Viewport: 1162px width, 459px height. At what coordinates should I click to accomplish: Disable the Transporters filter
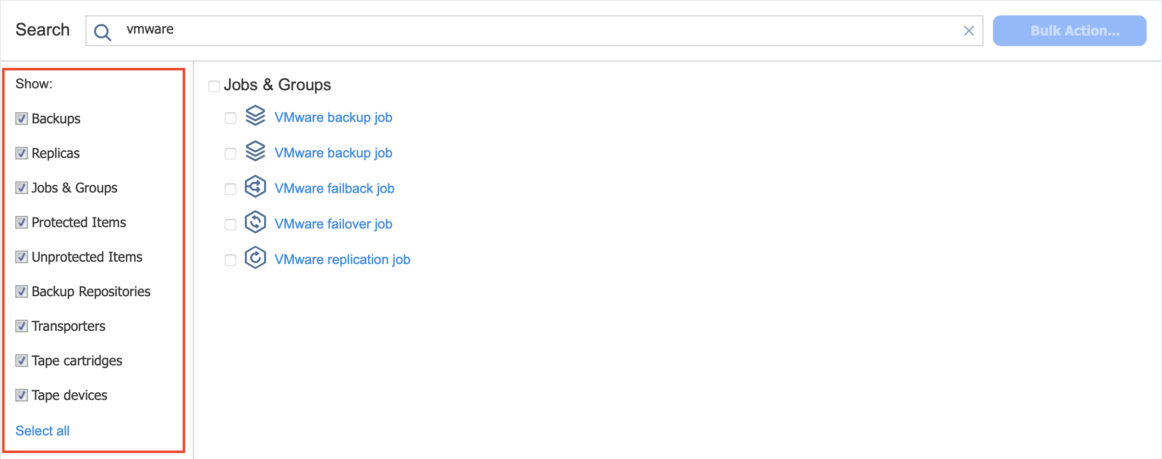[22, 326]
